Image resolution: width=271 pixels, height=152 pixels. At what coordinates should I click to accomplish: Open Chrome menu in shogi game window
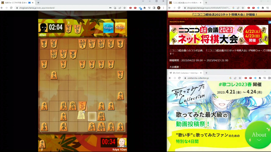pyautogui.click(x=163, y=8)
